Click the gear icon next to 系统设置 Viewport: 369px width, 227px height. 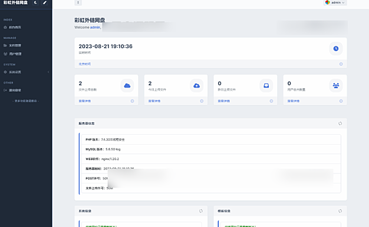coord(5,72)
